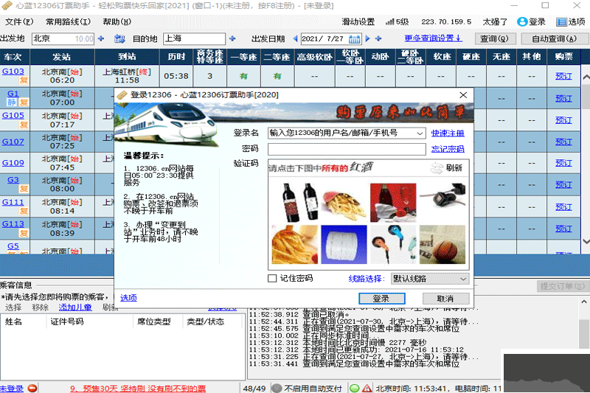Open the departure date calendar picker
The image size is (590, 393).
(355, 38)
